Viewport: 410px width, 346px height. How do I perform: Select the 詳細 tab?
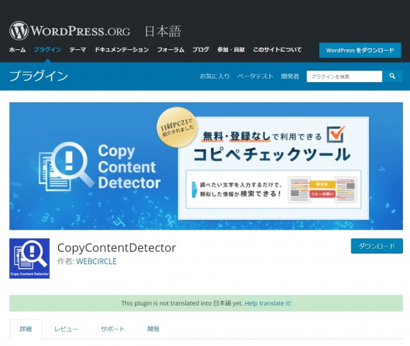tap(26, 329)
